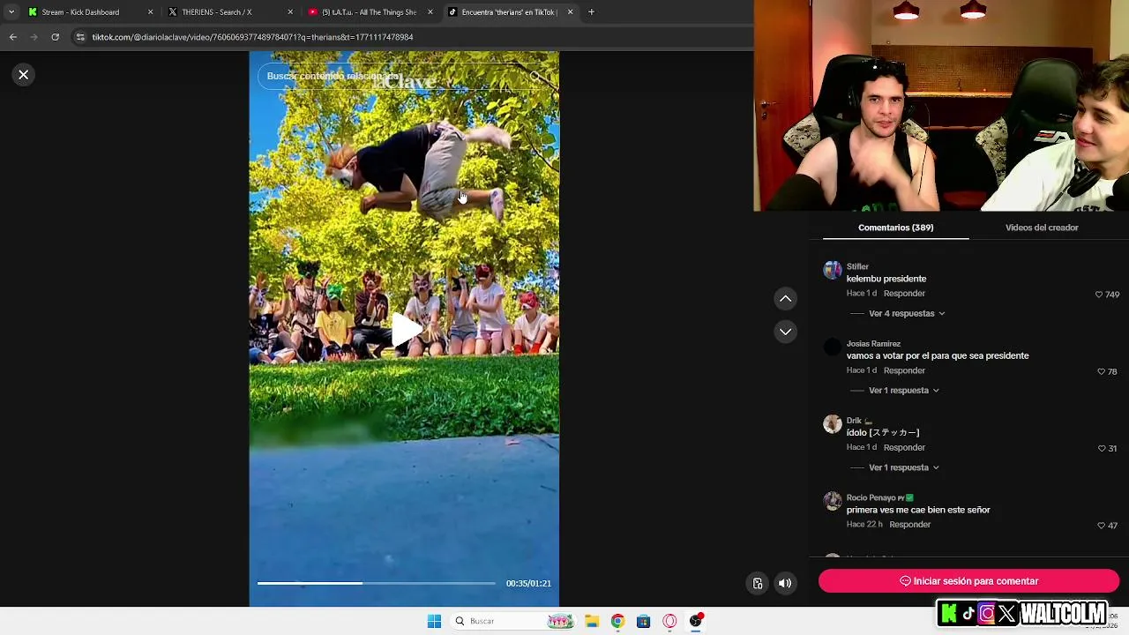Screen dimensions: 1129x635
Task: Toggle auto-scroll icon beside the speaker
Action: click(758, 583)
